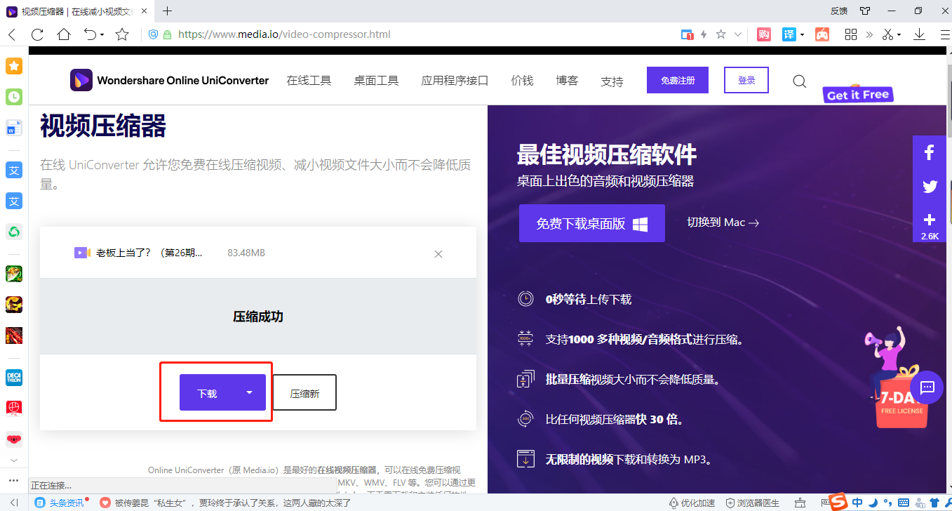The width and height of the screenshot is (952, 511).
Task: Open the browser skin shirt icon
Action: 866,11
